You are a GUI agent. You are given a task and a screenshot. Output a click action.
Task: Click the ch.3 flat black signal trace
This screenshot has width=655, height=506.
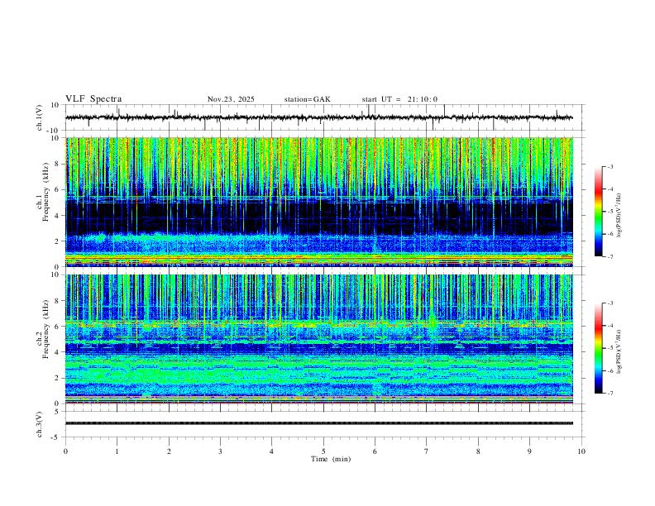click(318, 423)
